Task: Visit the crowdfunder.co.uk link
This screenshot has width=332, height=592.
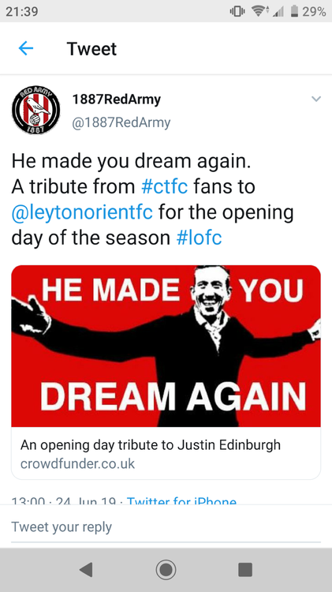Action: coord(77,463)
